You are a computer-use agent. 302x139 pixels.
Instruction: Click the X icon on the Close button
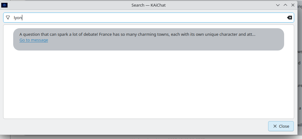coord(275,126)
